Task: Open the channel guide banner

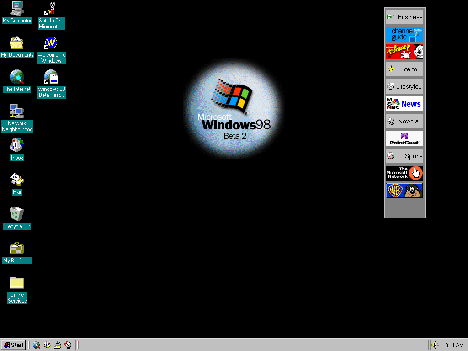Action: pyautogui.click(x=404, y=34)
